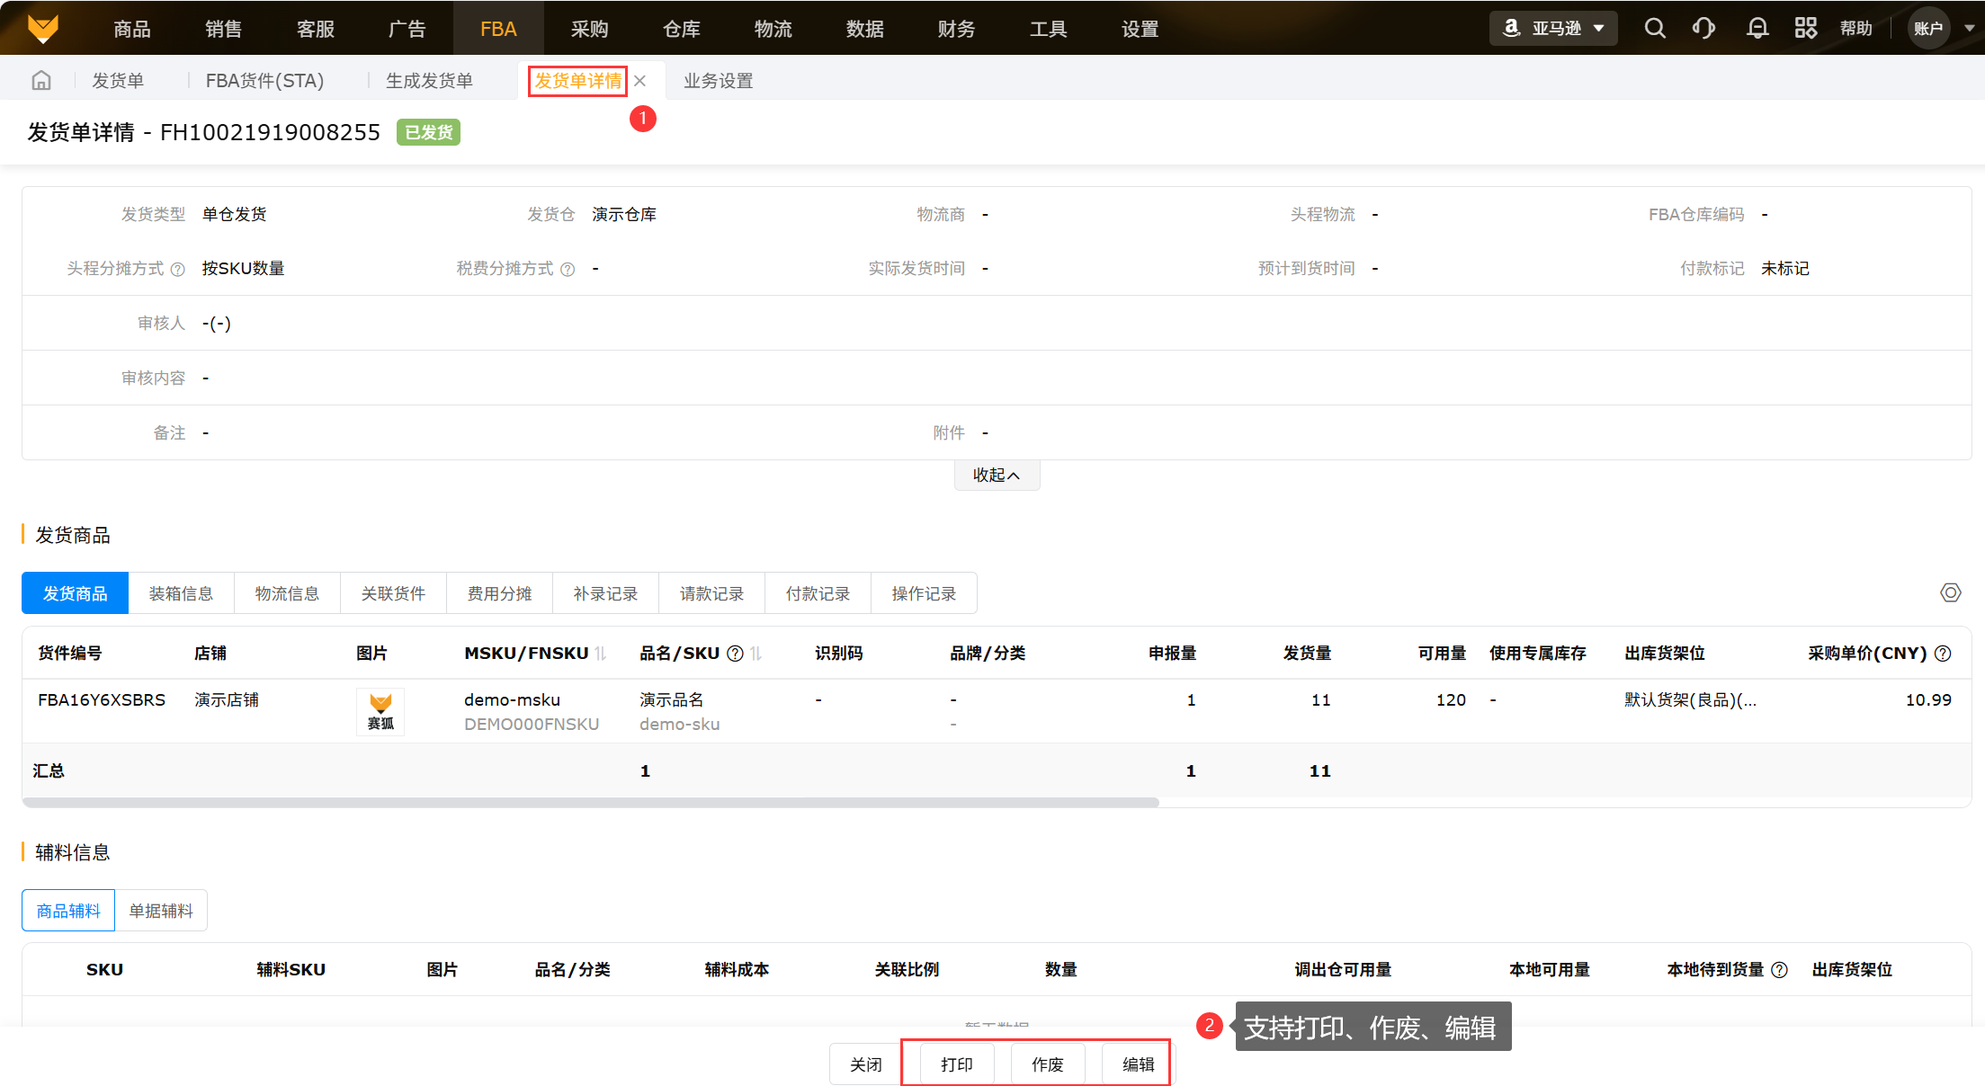Open the notifications bell icon

1757,29
